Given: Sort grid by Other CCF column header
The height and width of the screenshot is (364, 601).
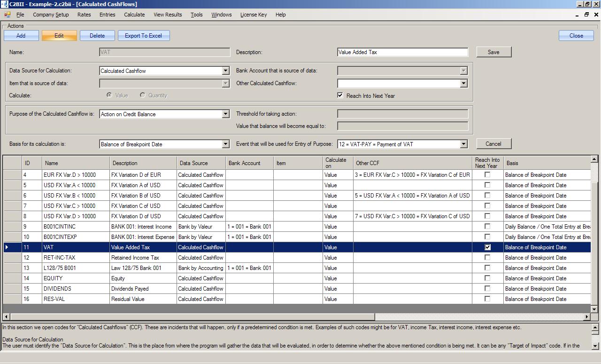Looking at the screenshot, I should [413, 163].
